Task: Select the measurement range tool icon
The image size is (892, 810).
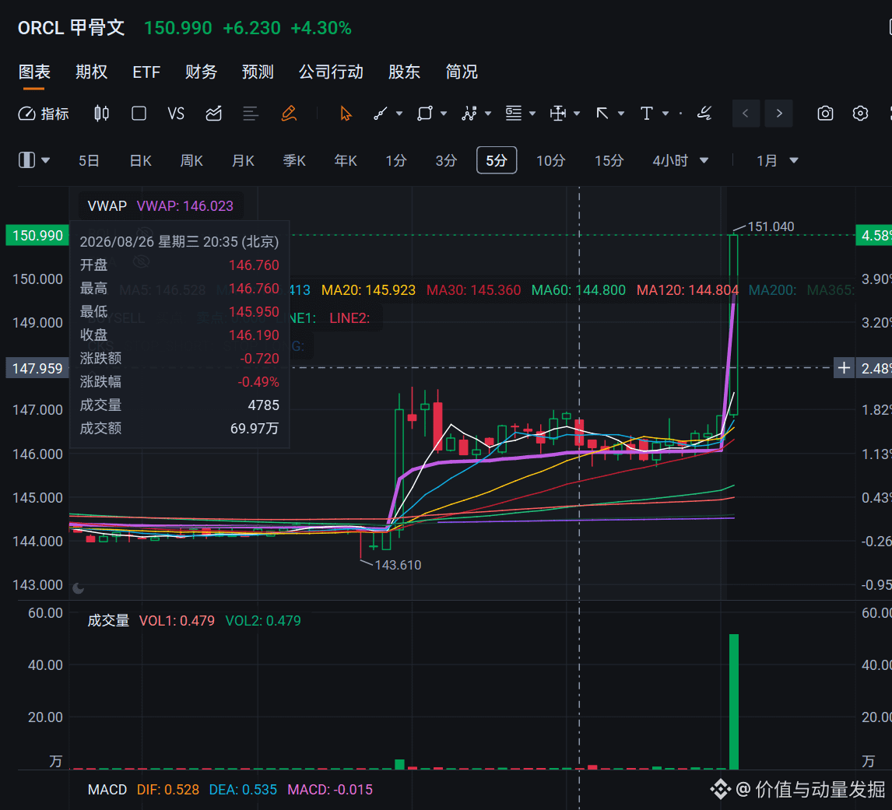Action: pos(557,114)
